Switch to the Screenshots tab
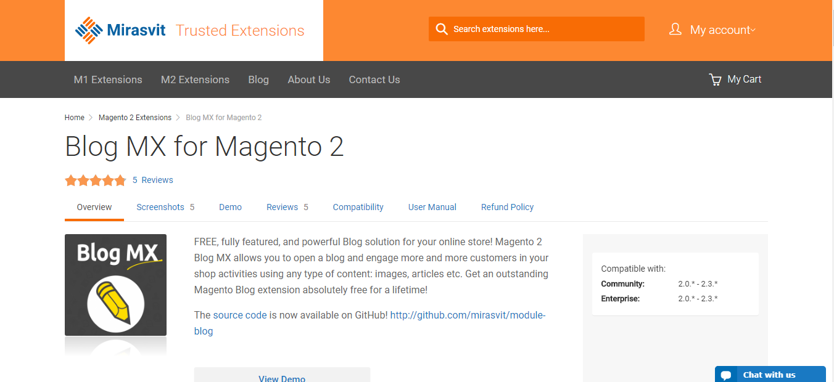 [x=165, y=207]
